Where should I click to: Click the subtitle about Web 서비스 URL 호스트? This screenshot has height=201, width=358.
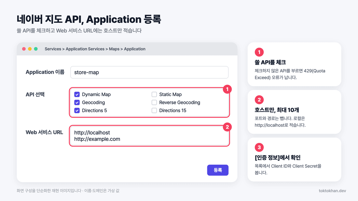pyautogui.click(x=79, y=31)
